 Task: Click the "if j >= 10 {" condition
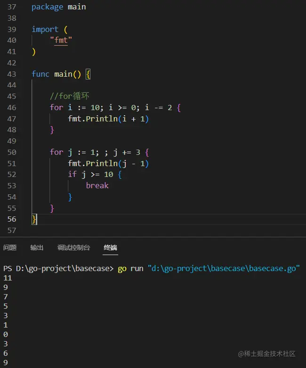click(95, 175)
